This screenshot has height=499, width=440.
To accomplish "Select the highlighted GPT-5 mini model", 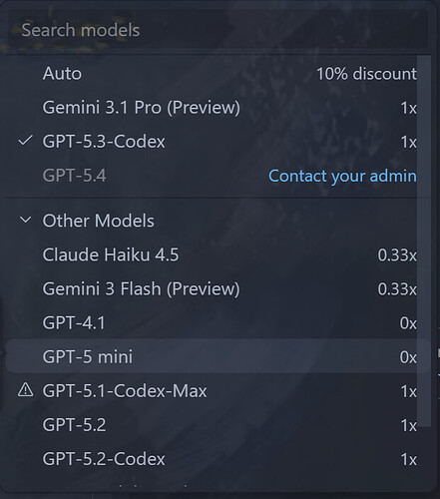I will (x=218, y=356).
